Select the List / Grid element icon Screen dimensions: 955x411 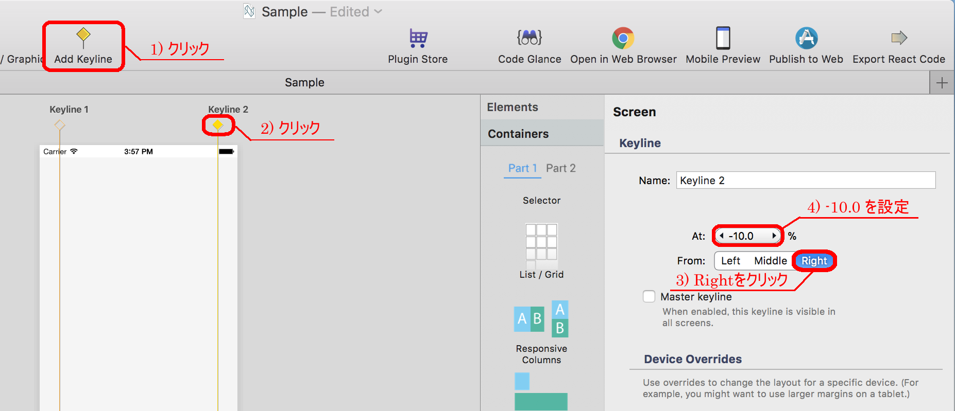tap(541, 242)
